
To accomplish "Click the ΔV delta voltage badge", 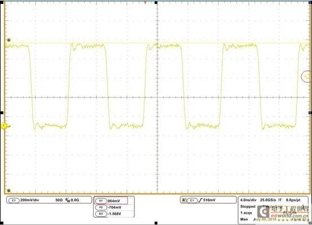I will click(101, 214).
